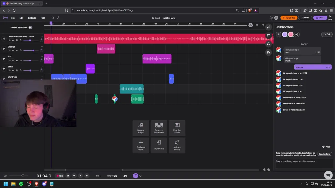Open the chat speech bubble icon

click(x=269, y=44)
